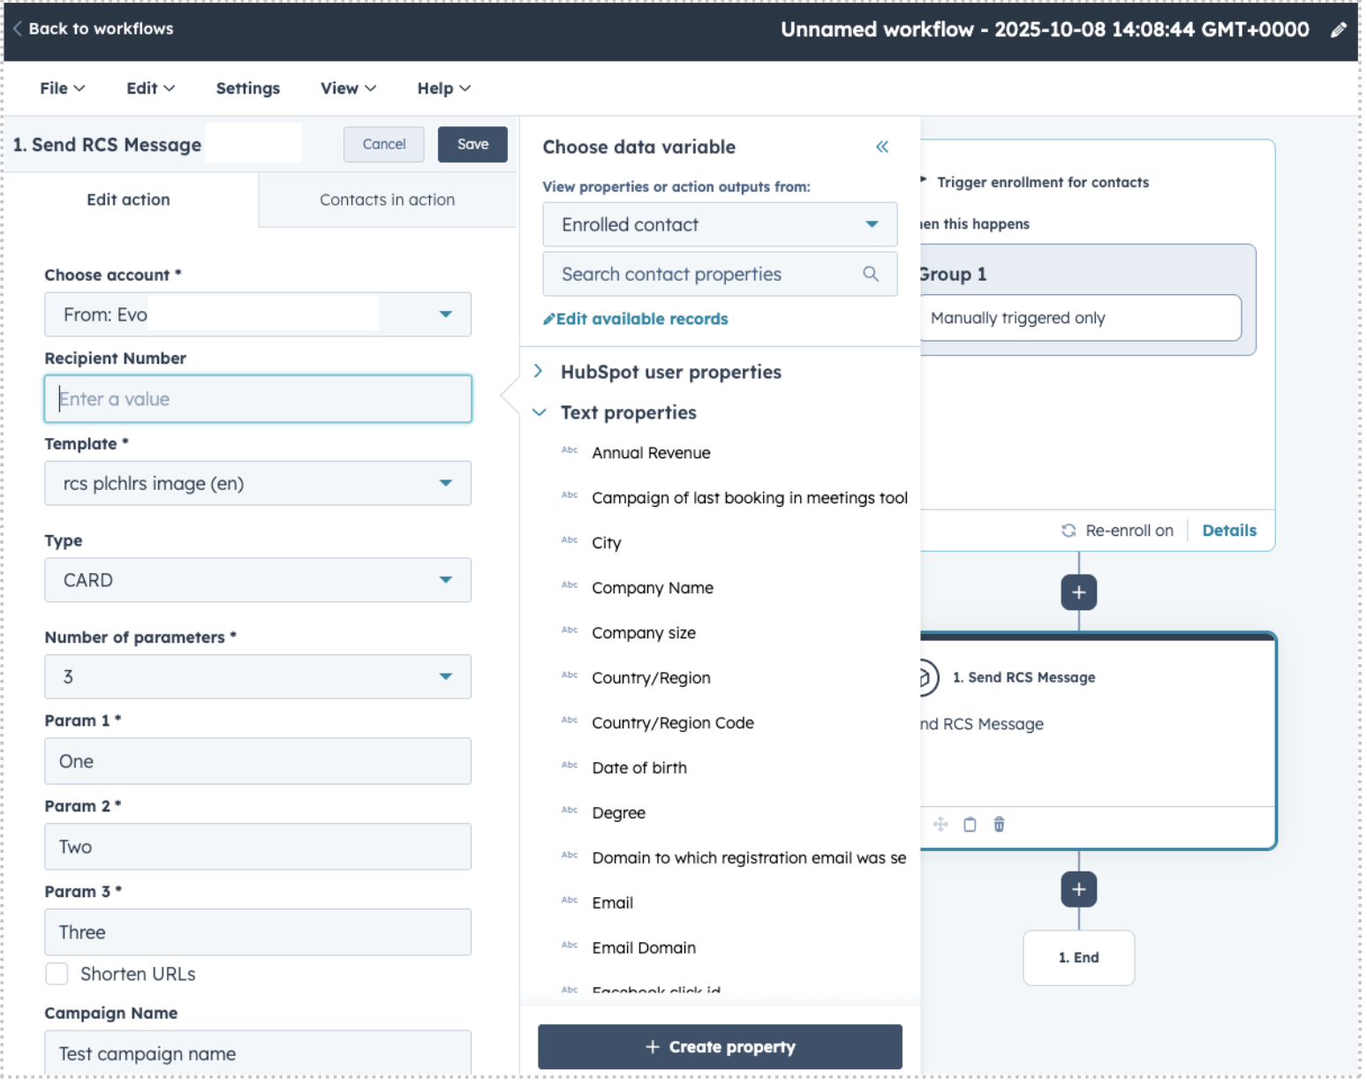Viewport: 1367px width, 1086px height.
Task: Add step above Send RCS Message
Action: point(1078,592)
